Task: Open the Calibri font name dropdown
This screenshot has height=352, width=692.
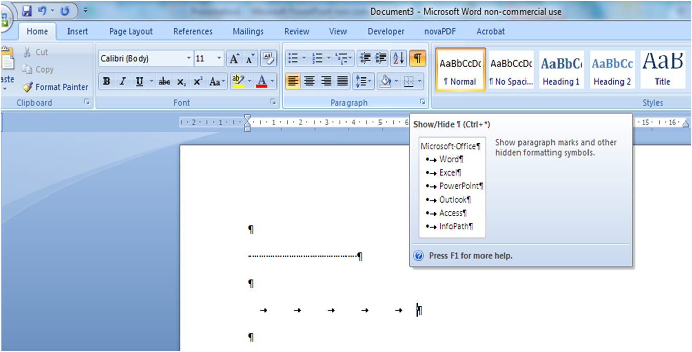Action: 189,59
